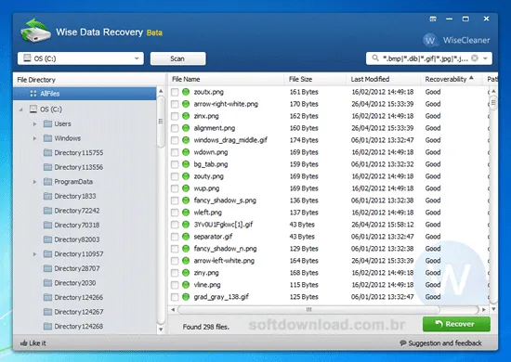Check the box for 3Yv0U1Fgkwc[1].gif

175,225
